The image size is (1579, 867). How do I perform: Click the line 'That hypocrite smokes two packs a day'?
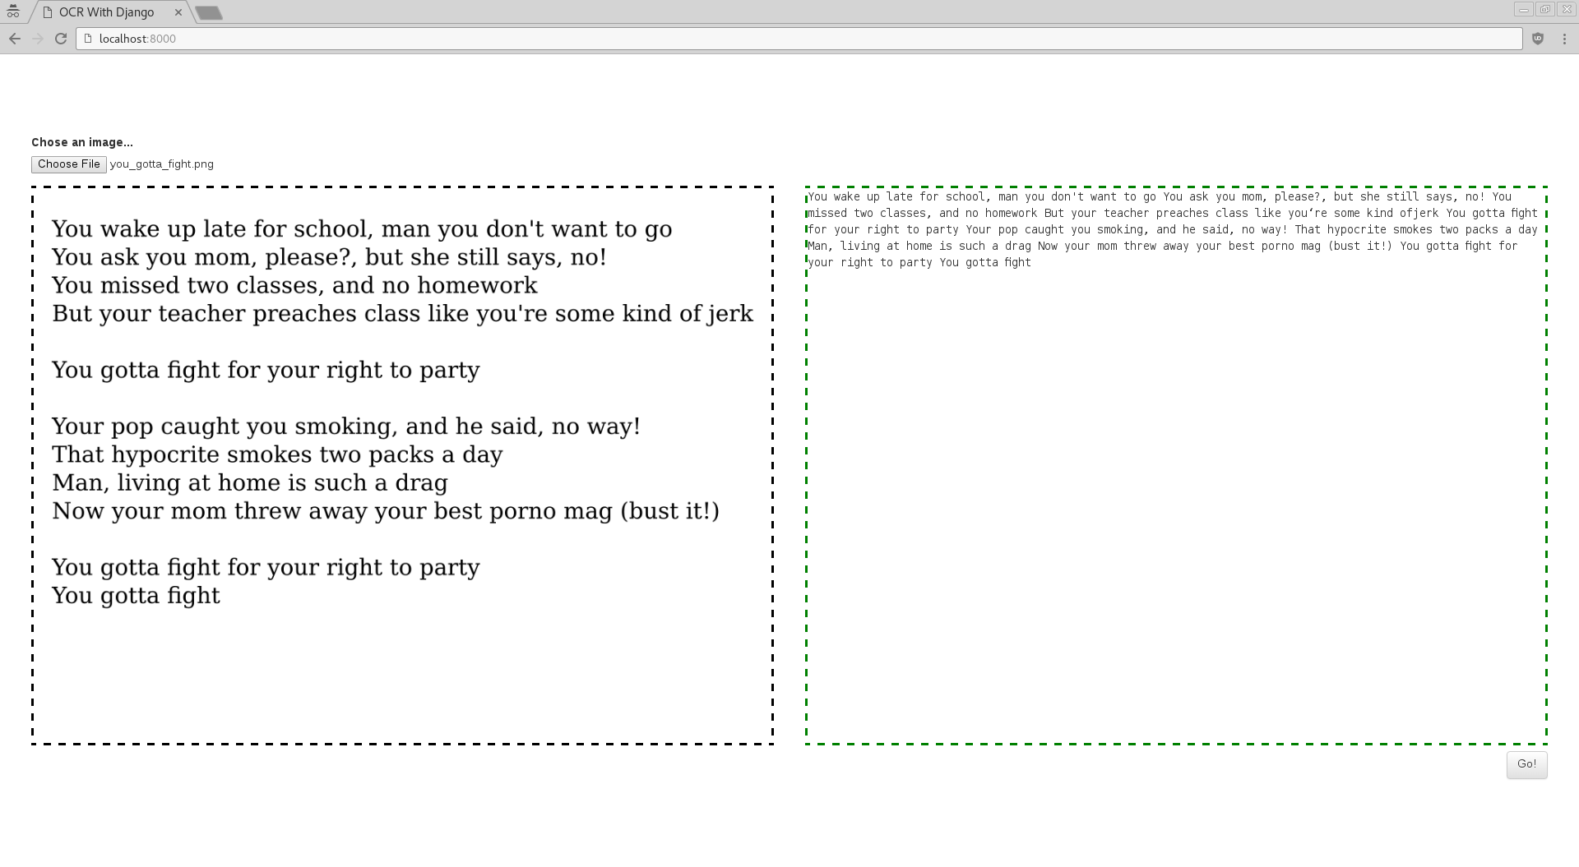[277, 454]
